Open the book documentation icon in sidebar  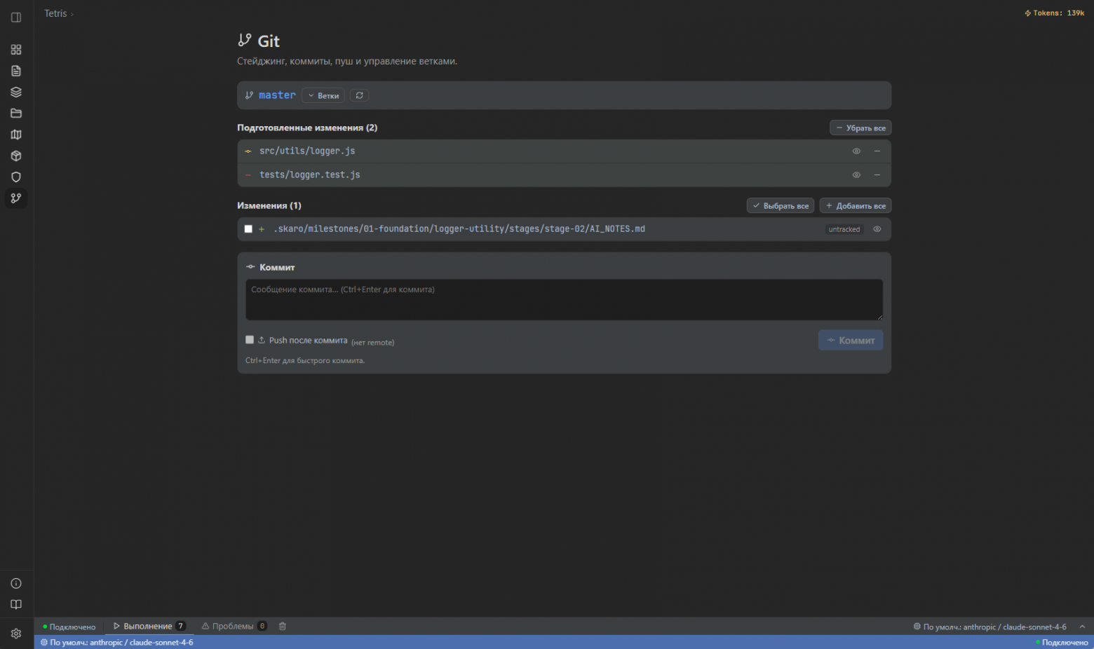[x=16, y=605]
